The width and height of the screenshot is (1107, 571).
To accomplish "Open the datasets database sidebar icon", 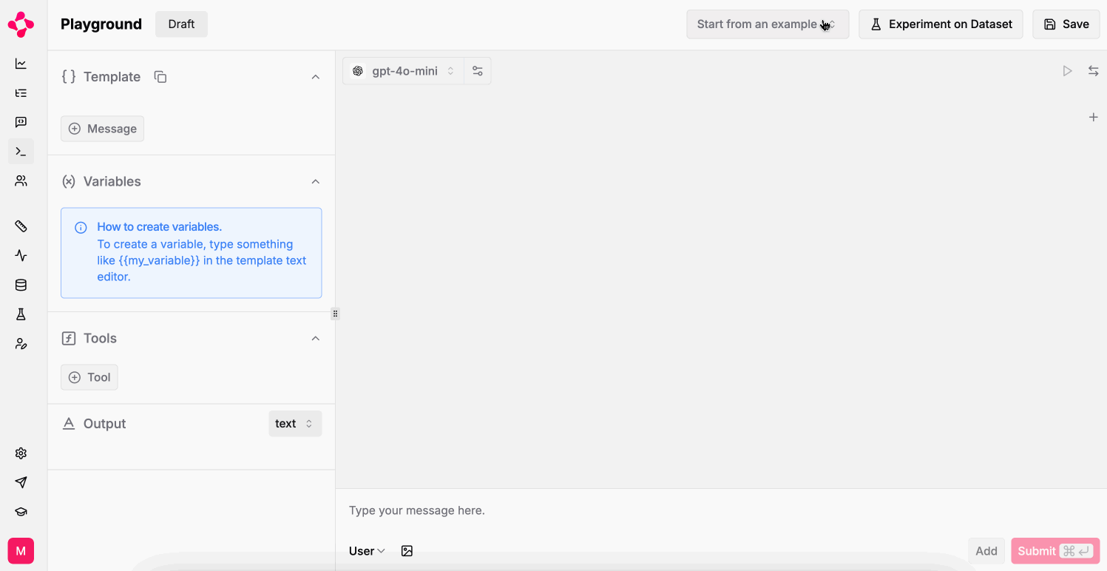I will pyautogui.click(x=21, y=285).
